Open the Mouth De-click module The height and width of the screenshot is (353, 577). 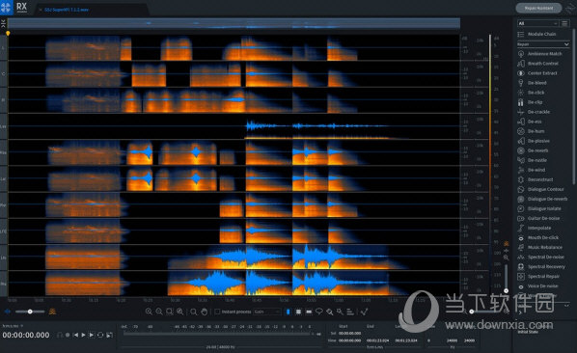(538, 237)
